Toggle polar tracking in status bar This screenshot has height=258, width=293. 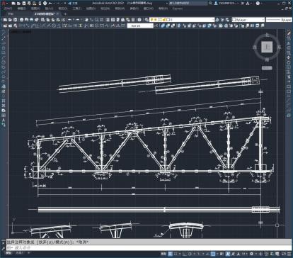pyautogui.click(x=190, y=254)
